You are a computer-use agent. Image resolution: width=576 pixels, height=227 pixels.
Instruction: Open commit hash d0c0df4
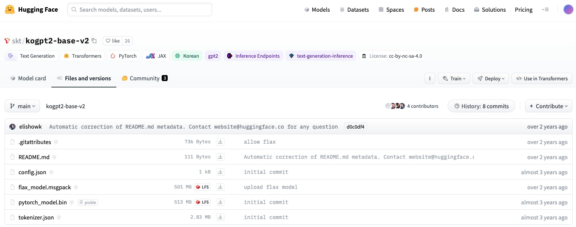[x=355, y=127]
